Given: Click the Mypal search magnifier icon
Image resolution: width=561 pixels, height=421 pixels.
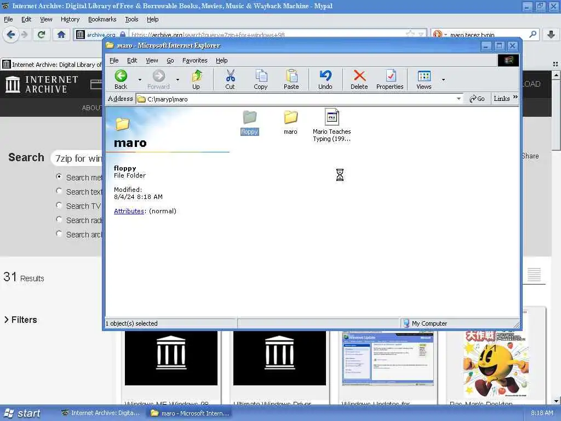Looking at the screenshot, I should [x=533, y=35].
